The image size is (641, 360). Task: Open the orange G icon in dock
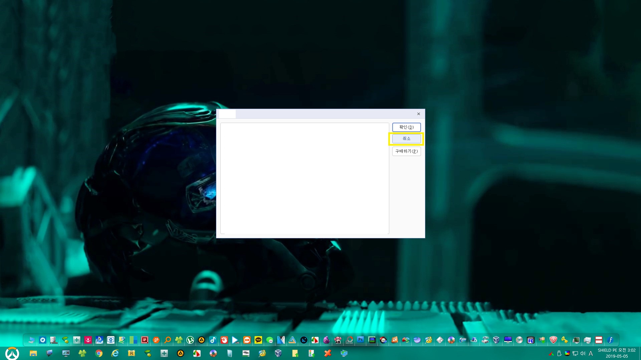pyautogui.click(x=395, y=340)
